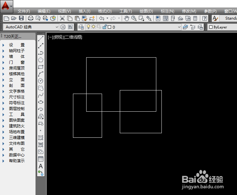
Task: Select the Rectangle draw tool
Action: [x=41, y=67]
